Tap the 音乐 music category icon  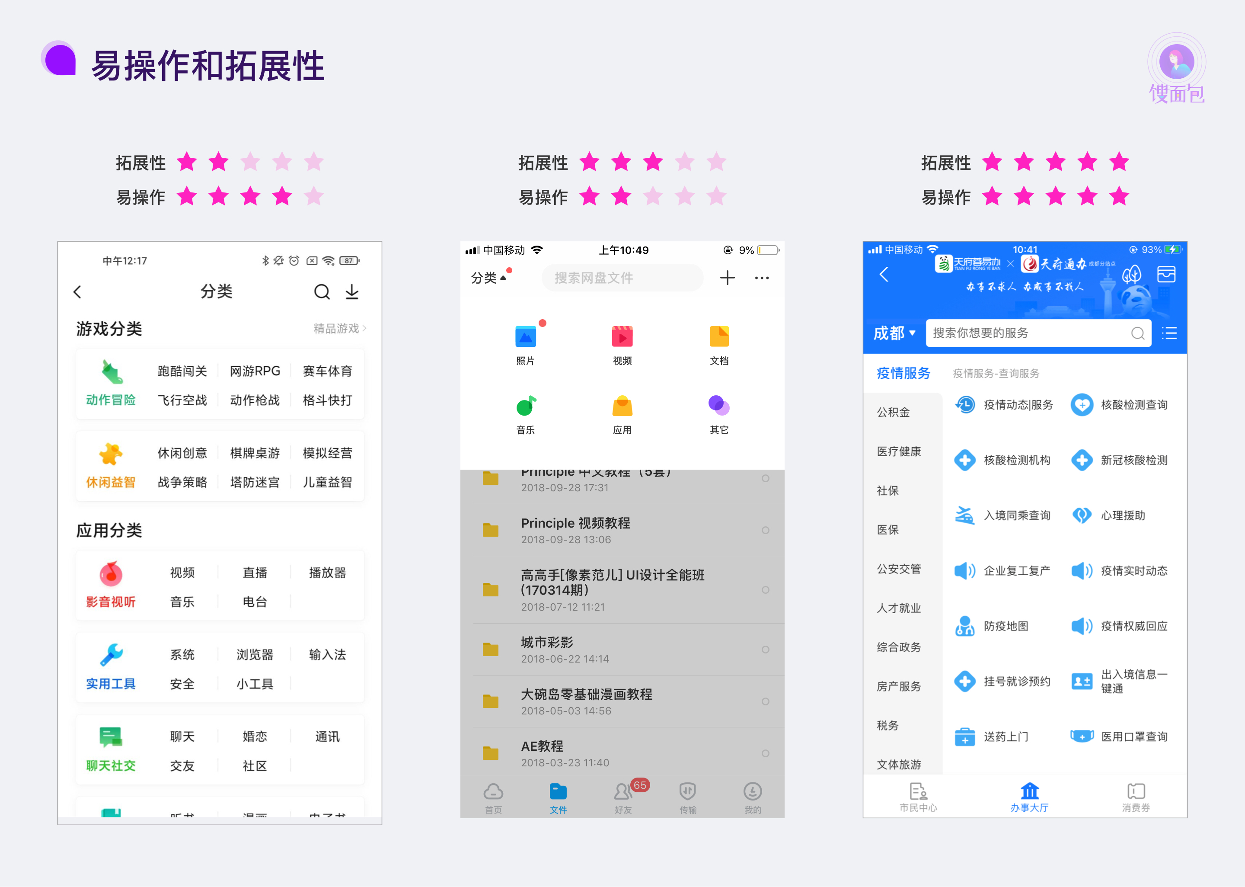[525, 407]
